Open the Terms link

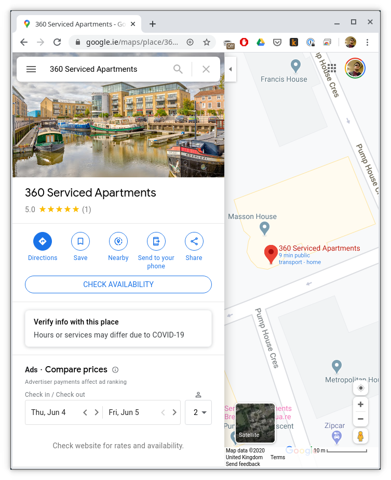pyautogui.click(x=278, y=457)
